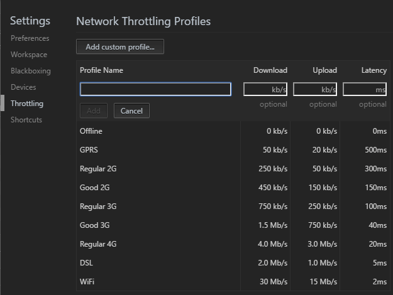Open the Devices settings page
Screen dimensions: 393x295
(x=23, y=87)
